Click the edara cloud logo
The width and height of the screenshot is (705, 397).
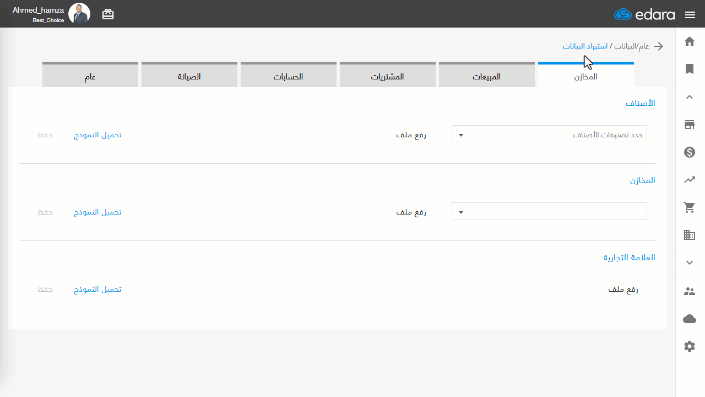pos(644,14)
